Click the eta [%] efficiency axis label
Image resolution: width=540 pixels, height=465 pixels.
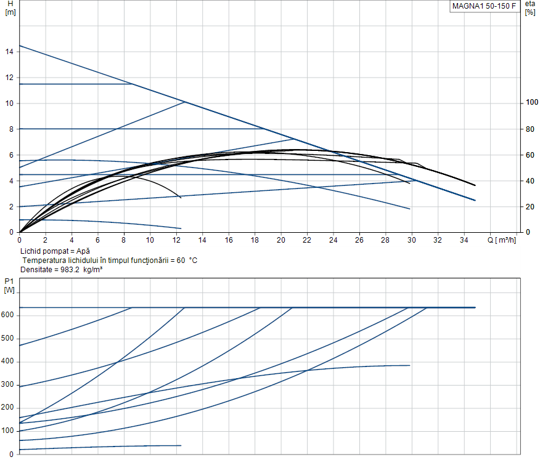[530, 8]
